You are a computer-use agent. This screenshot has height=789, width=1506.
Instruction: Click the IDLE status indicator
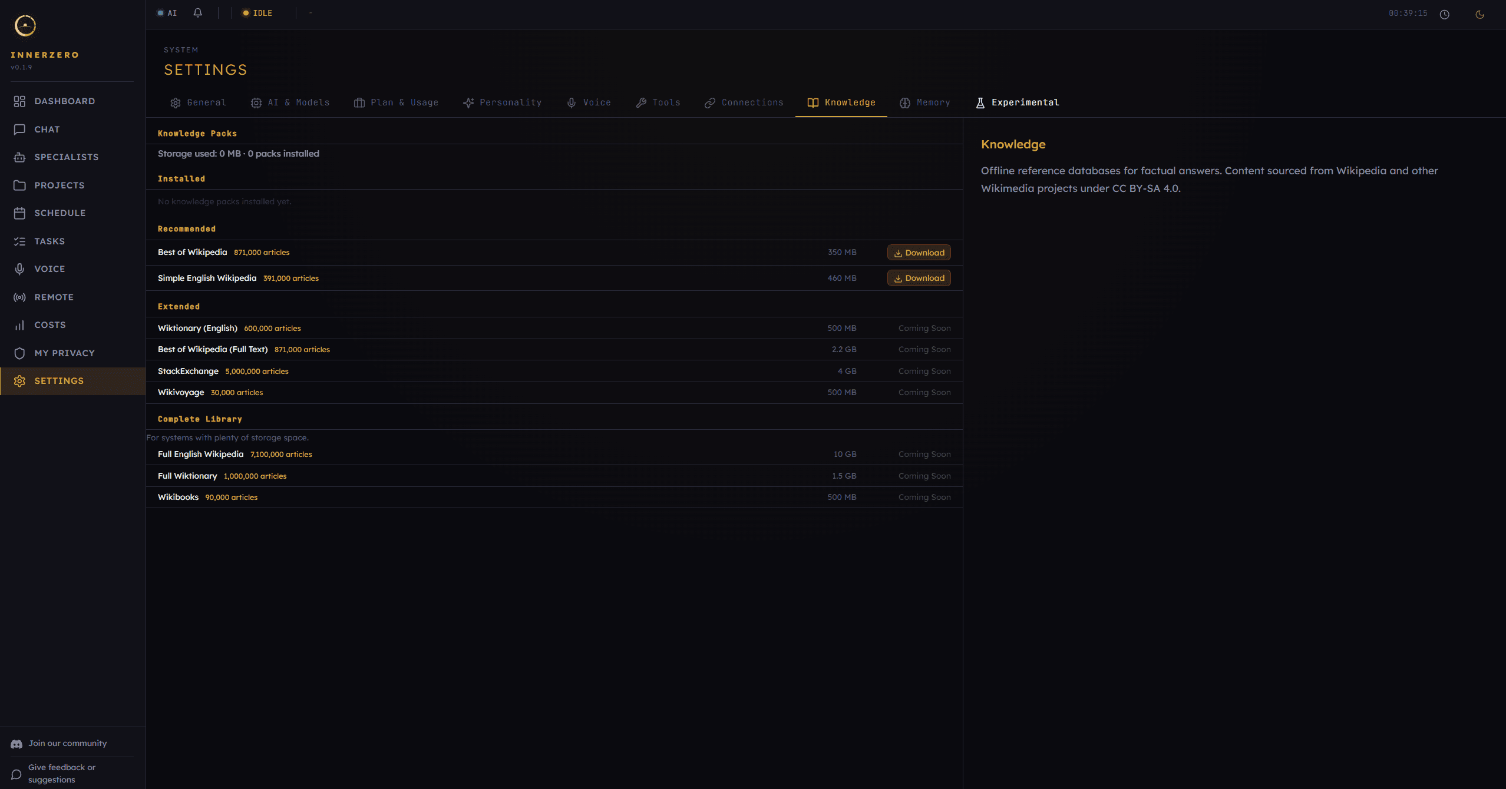click(x=257, y=13)
